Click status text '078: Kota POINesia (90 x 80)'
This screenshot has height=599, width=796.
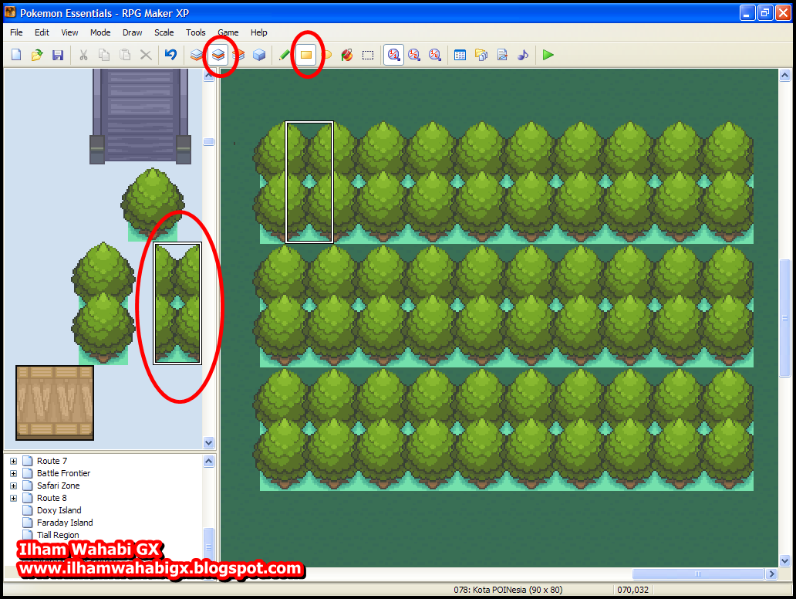tap(508, 590)
